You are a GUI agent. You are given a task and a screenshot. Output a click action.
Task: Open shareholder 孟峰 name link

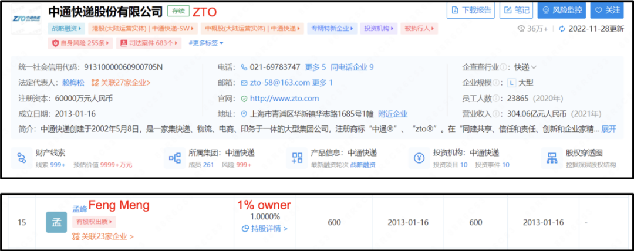[x=79, y=209]
